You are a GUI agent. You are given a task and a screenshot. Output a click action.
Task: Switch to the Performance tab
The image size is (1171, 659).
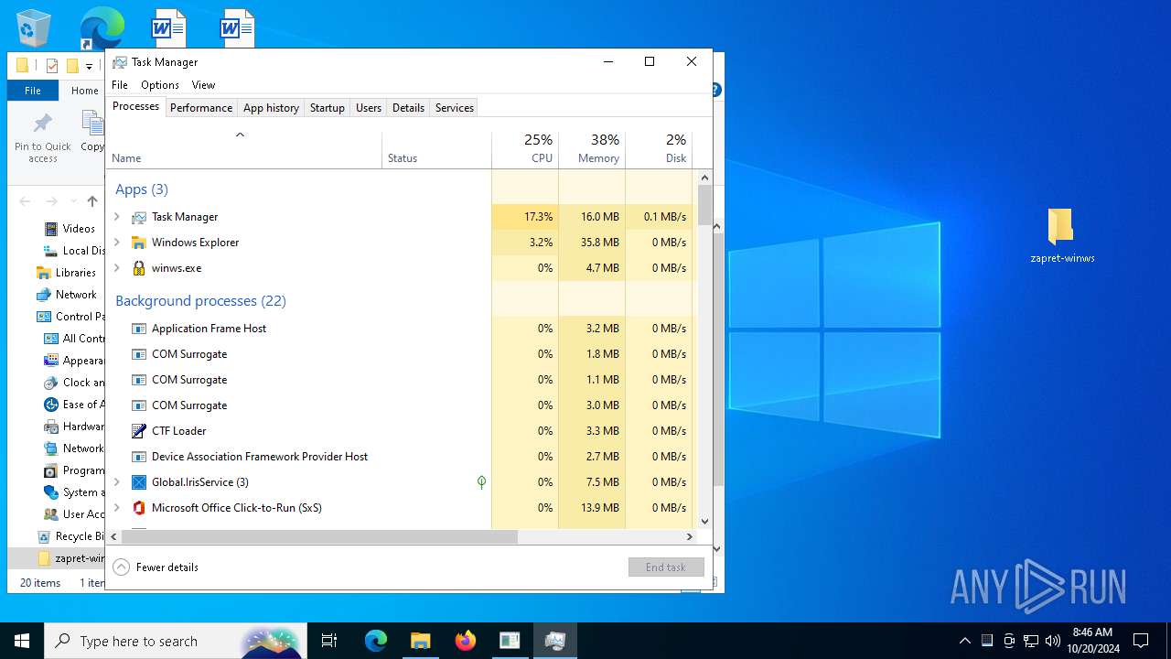[201, 108]
